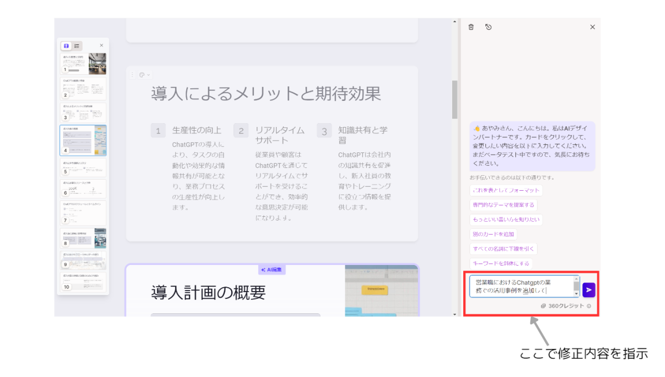Close the slide thumbnail sidebar
The height and width of the screenshot is (377, 665).
point(101,45)
